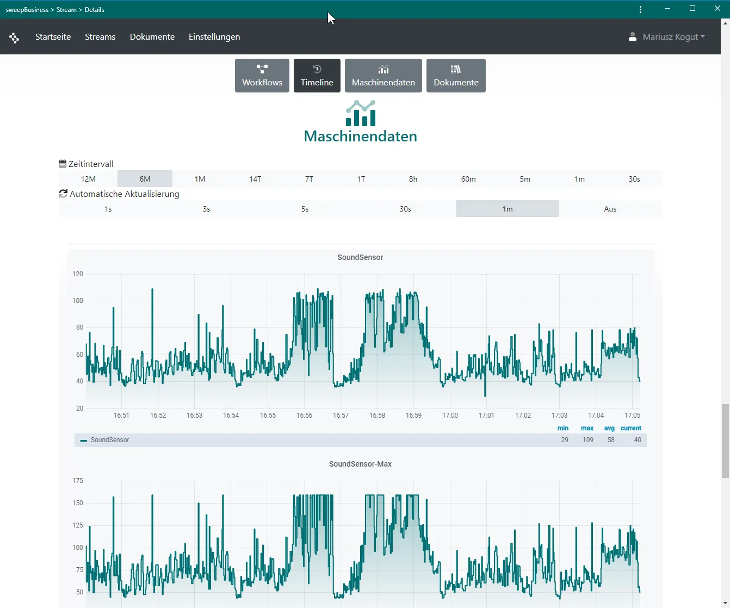730x608 pixels.
Task: Click the Automatische Aktualisierung refresh icon
Action: 63,194
